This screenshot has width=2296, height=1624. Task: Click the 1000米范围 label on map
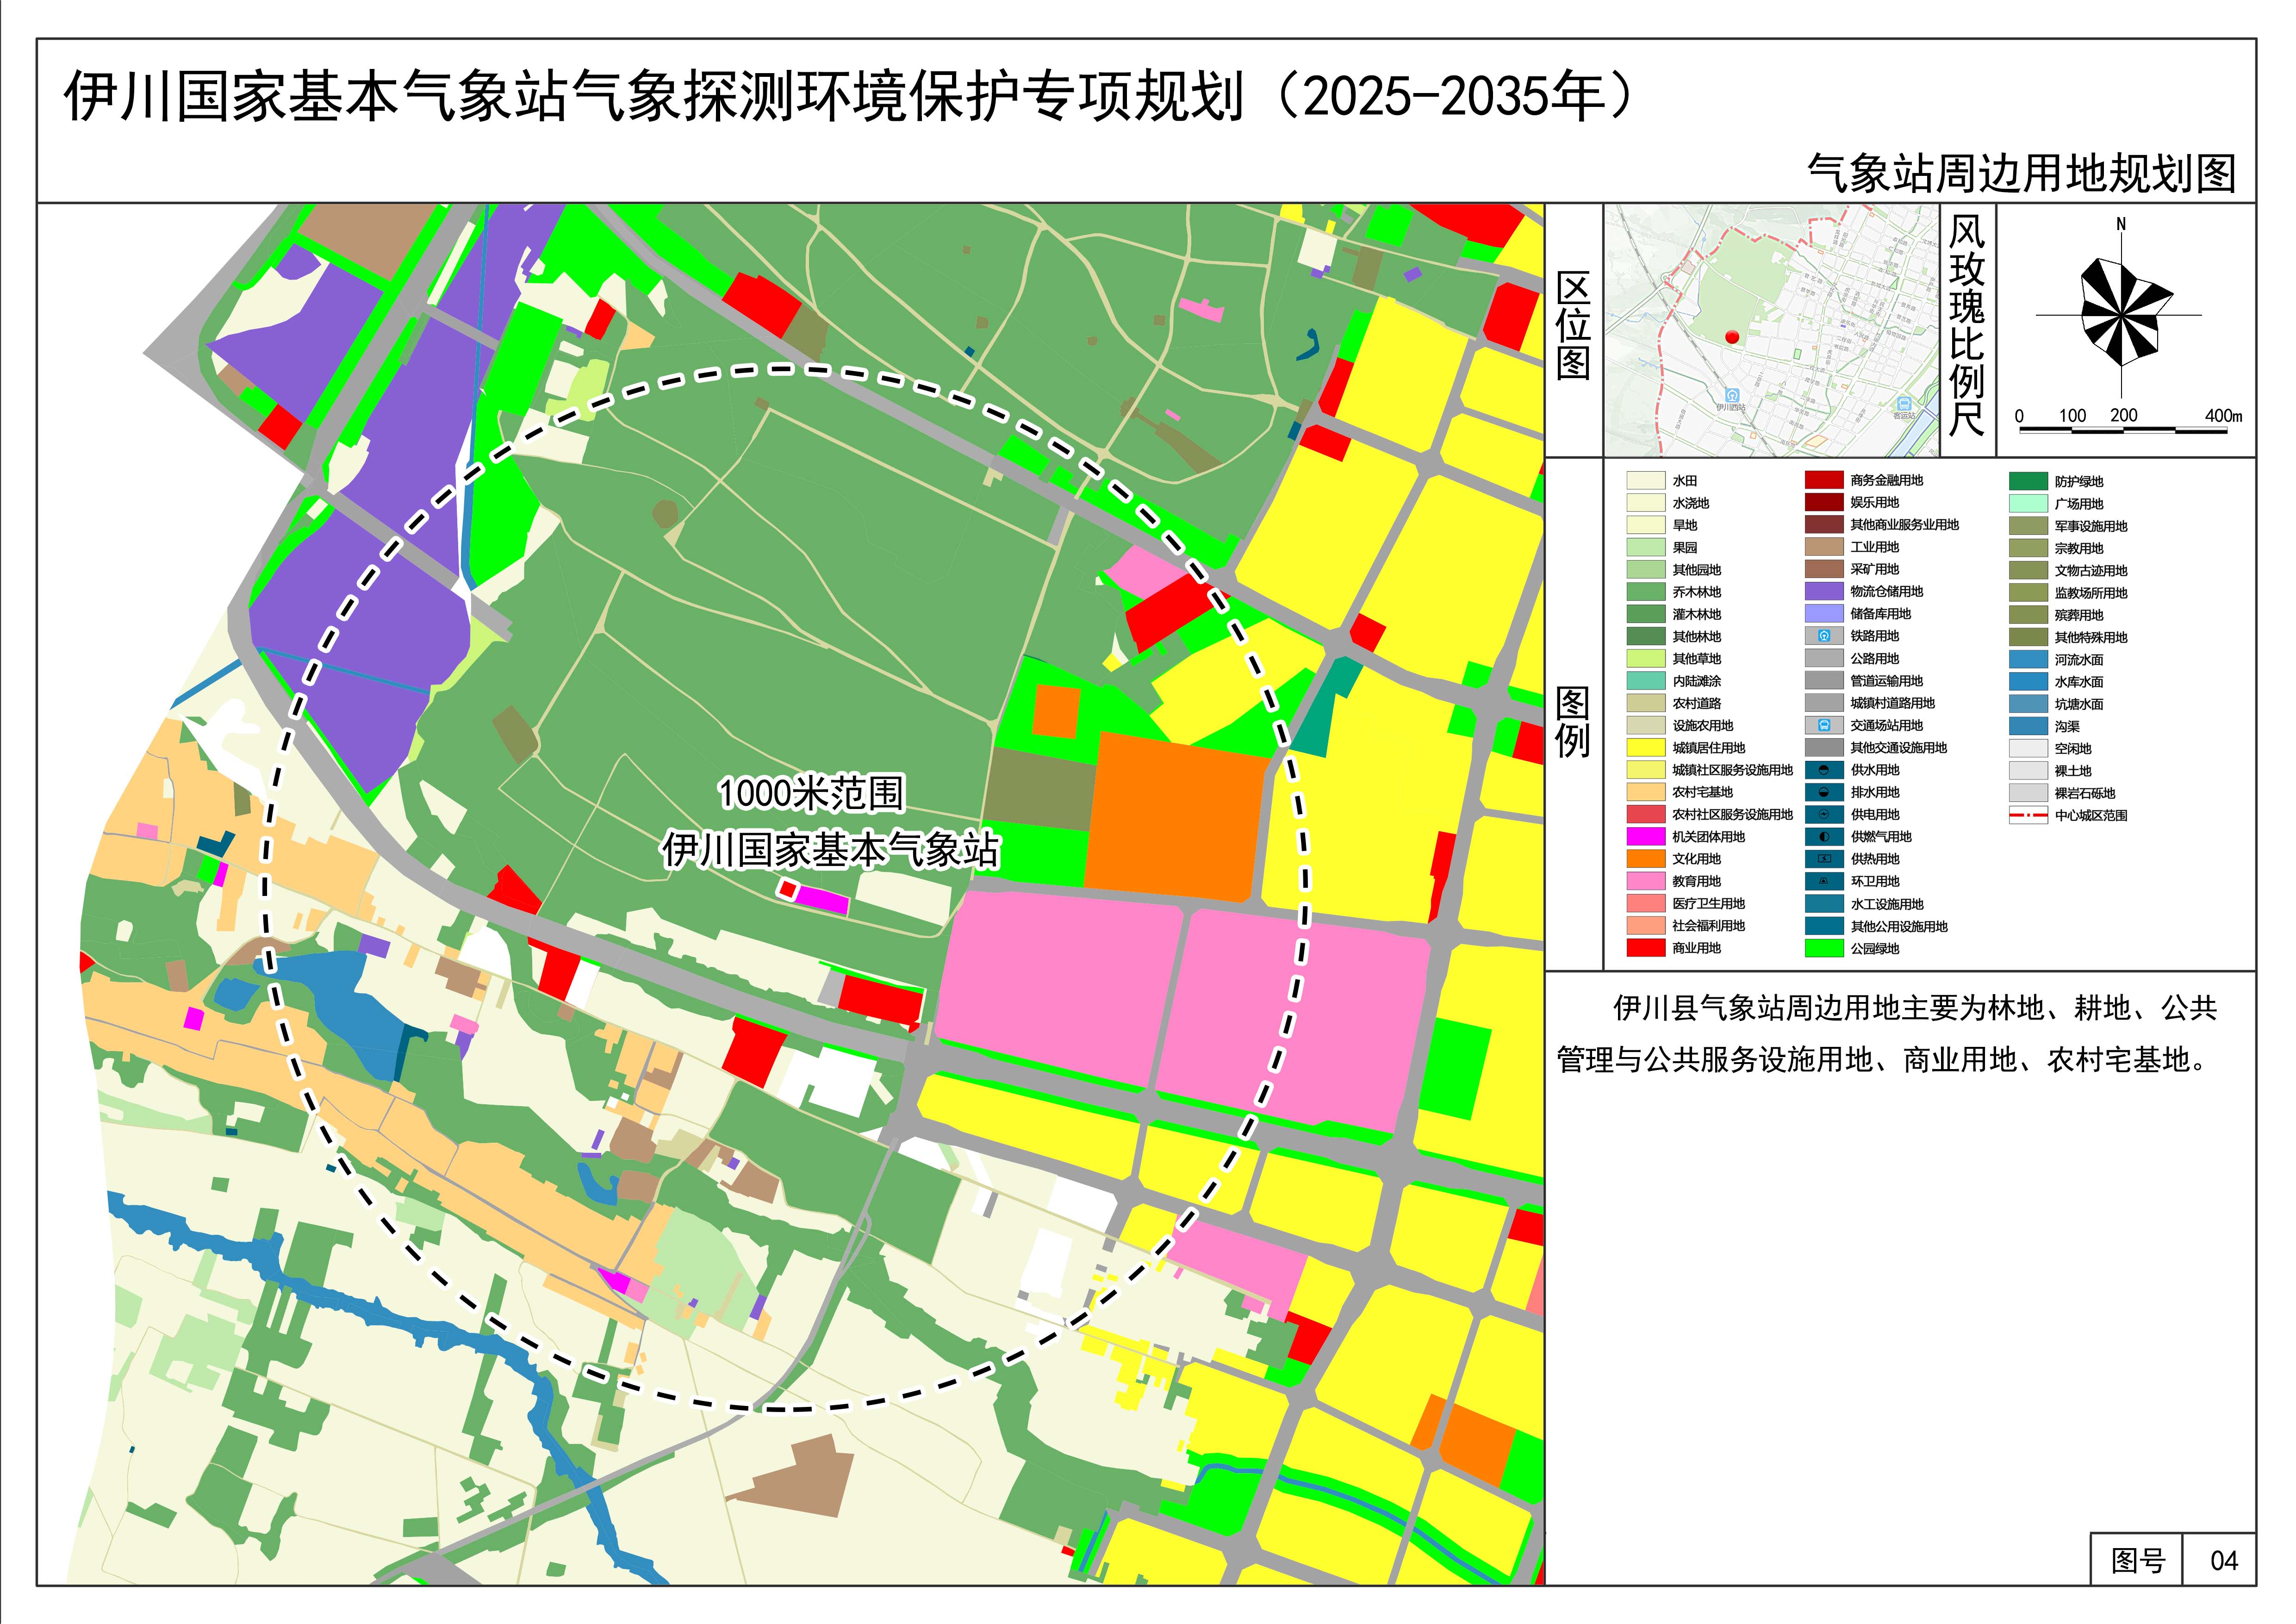[811, 793]
